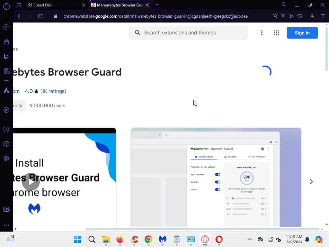
Task: Open Malwarebytes from the taskbar
Action: [x=162, y=239]
